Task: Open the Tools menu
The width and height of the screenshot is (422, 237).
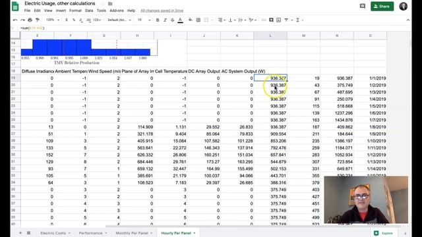Action: pyautogui.click(x=102, y=11)
